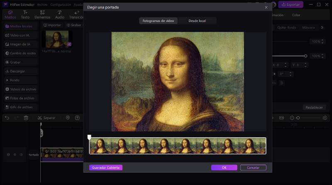Click the slider knob beside the second 100% value
This screenshot has height=185, width=332.
[x=305, y=56]
